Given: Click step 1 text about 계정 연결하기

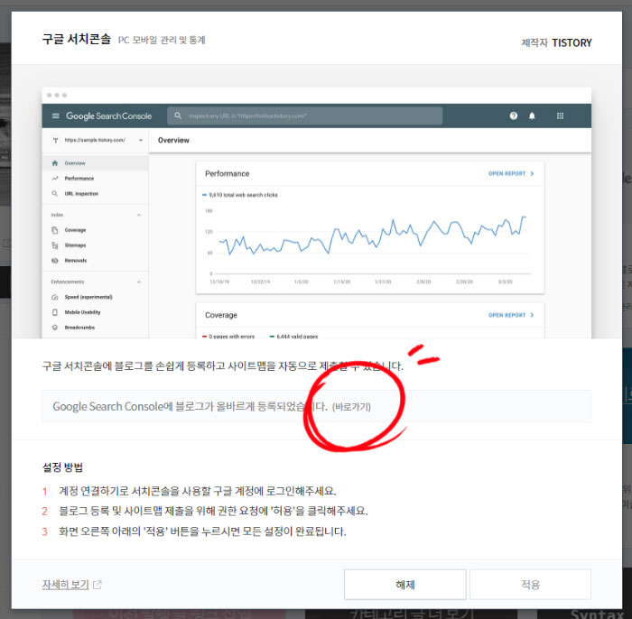Looking at the screenshot, I should (198, 491).
